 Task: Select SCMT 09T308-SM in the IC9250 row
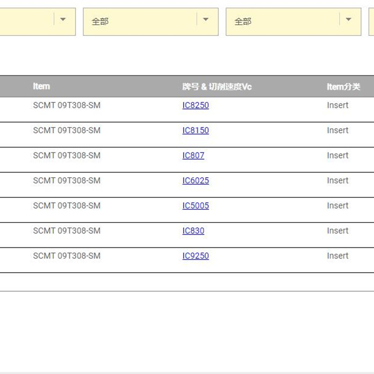click(x=66, y=256)
